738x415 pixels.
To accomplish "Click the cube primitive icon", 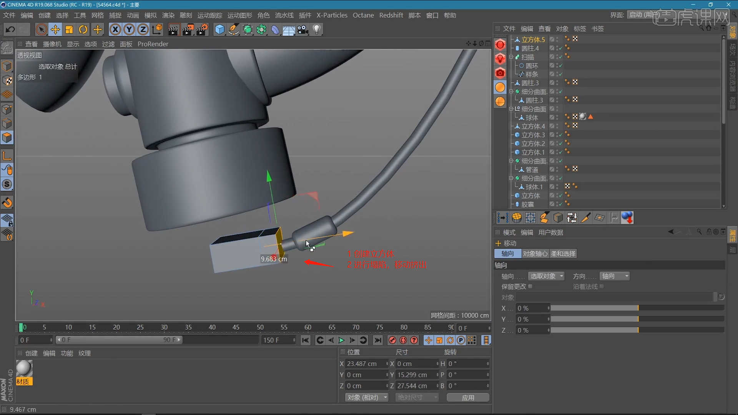I will [219, 30].
